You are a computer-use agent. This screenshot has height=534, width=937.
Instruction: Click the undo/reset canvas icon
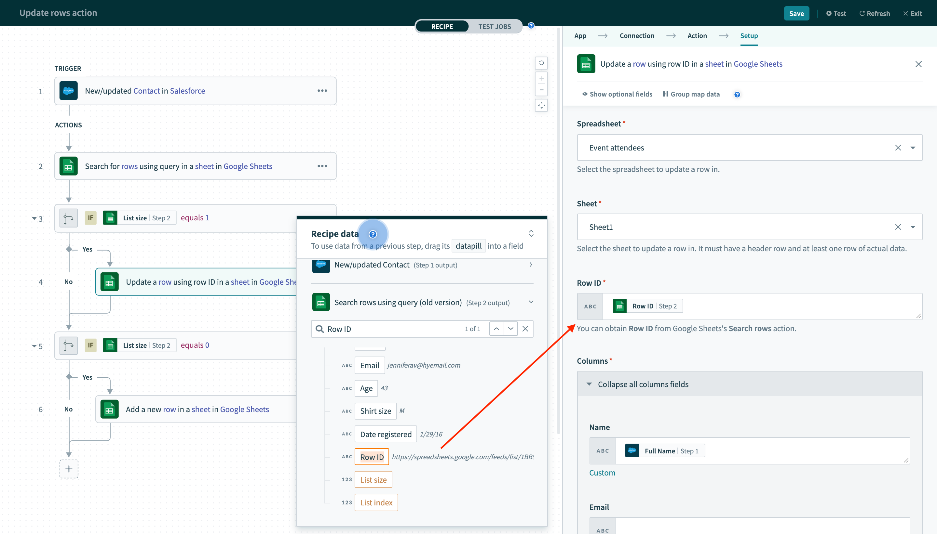pyautogui.click(x=541, y=63)
